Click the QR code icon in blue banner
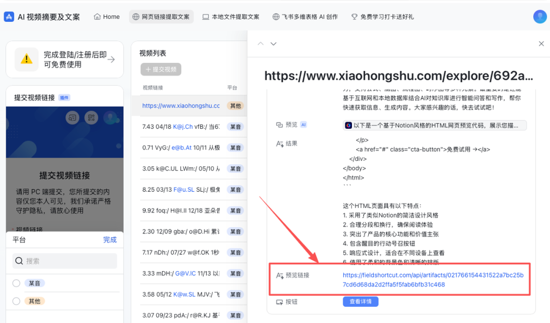The image size is (550, 323). coord(92,118)
